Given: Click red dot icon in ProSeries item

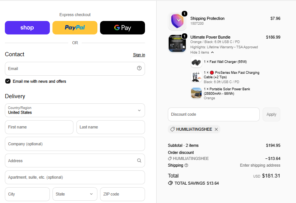Looking at the screenshot, I should [212, 73].
